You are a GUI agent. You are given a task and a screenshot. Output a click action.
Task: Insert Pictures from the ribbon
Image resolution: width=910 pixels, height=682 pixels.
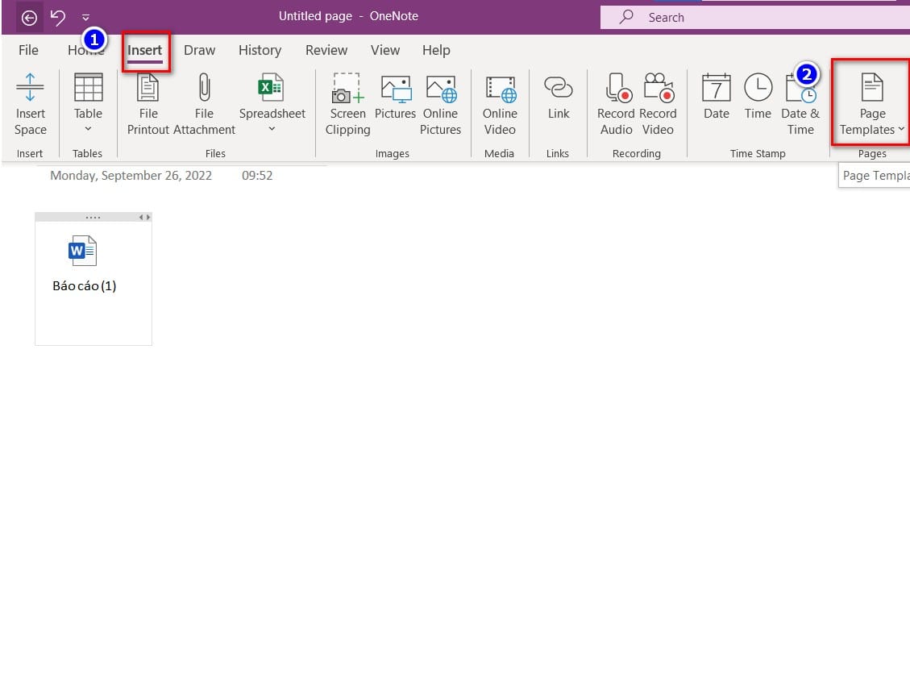[x=395, y=89]
